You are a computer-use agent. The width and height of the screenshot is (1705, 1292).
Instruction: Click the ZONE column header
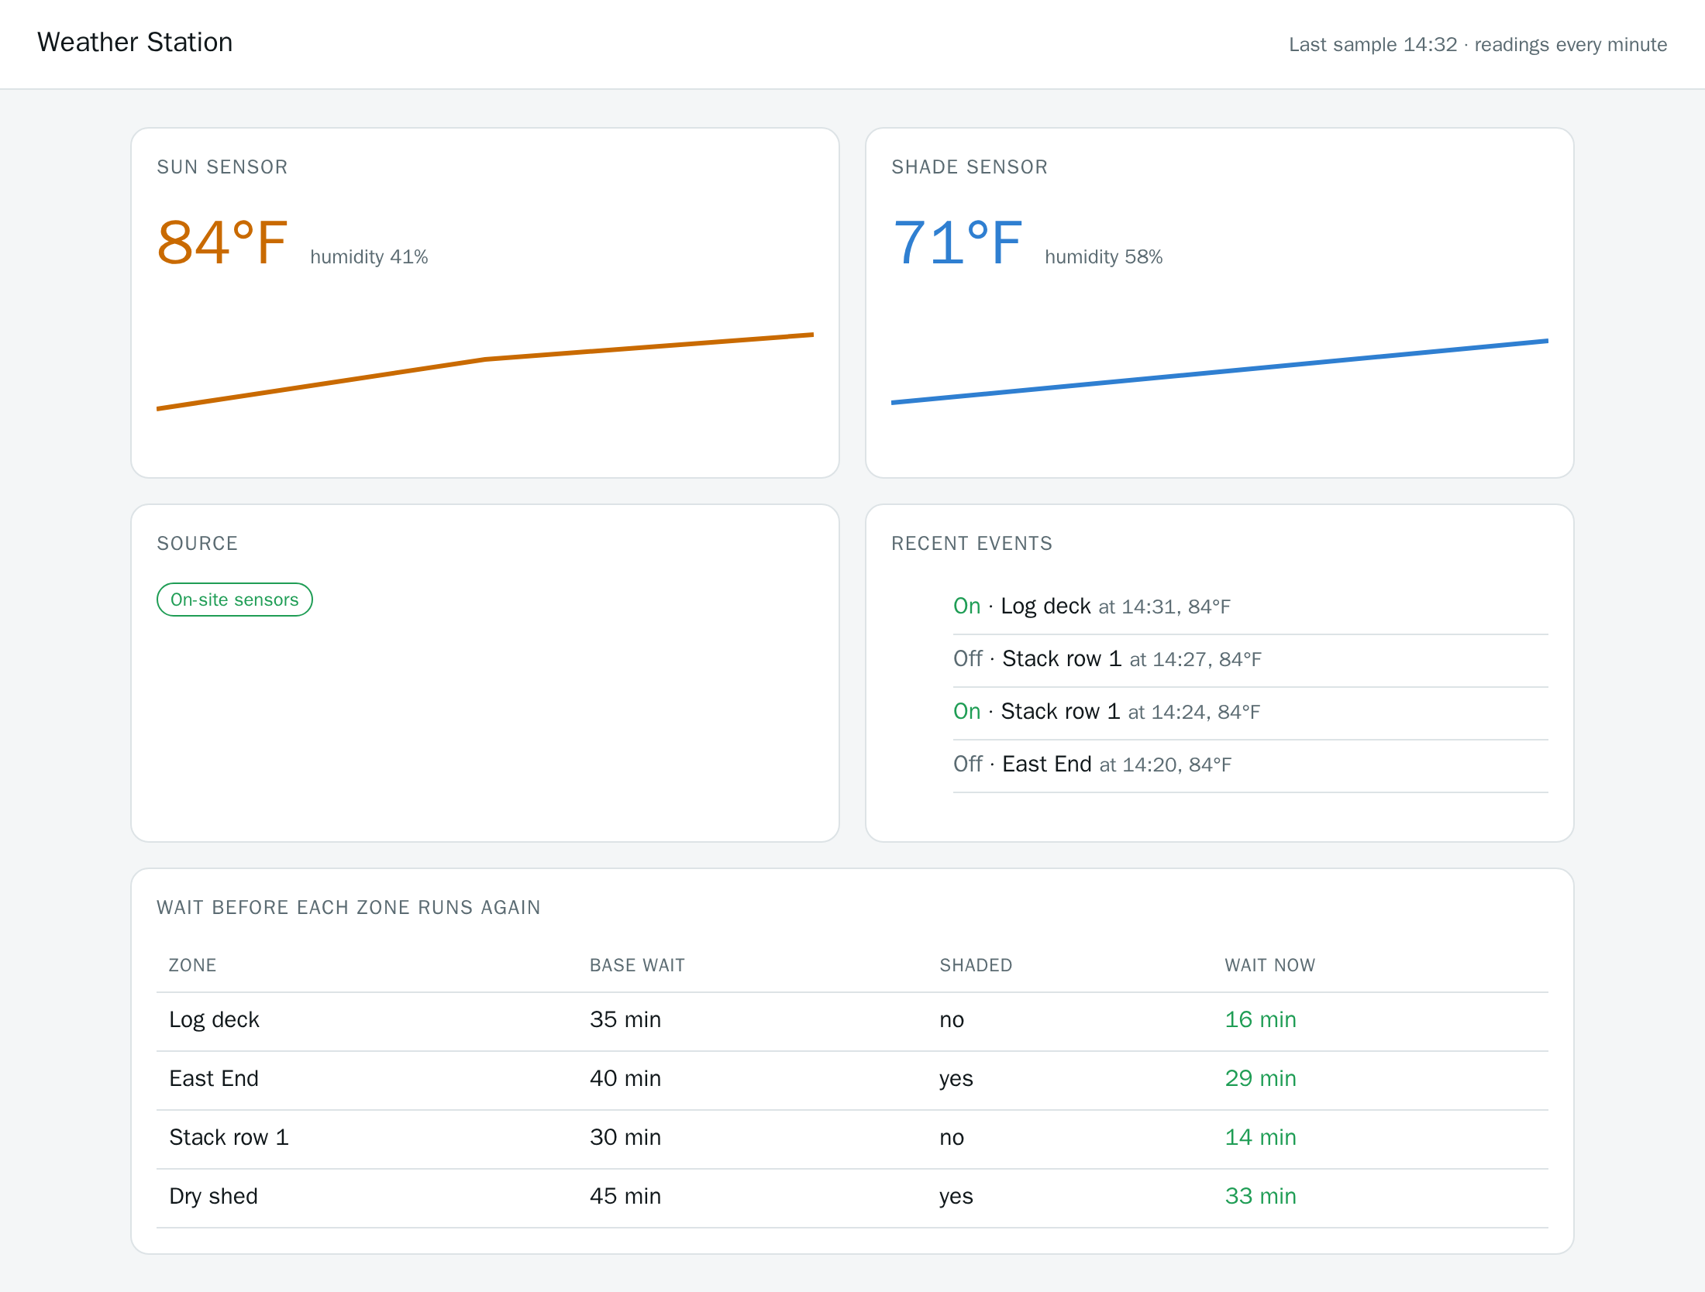click(193, 965)
